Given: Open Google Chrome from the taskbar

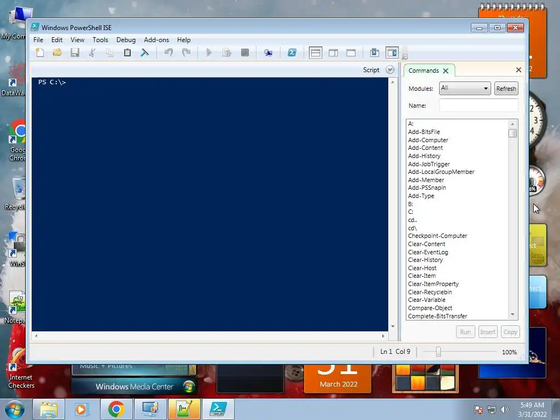Looking at the screenshot, I should click(116, 409).
